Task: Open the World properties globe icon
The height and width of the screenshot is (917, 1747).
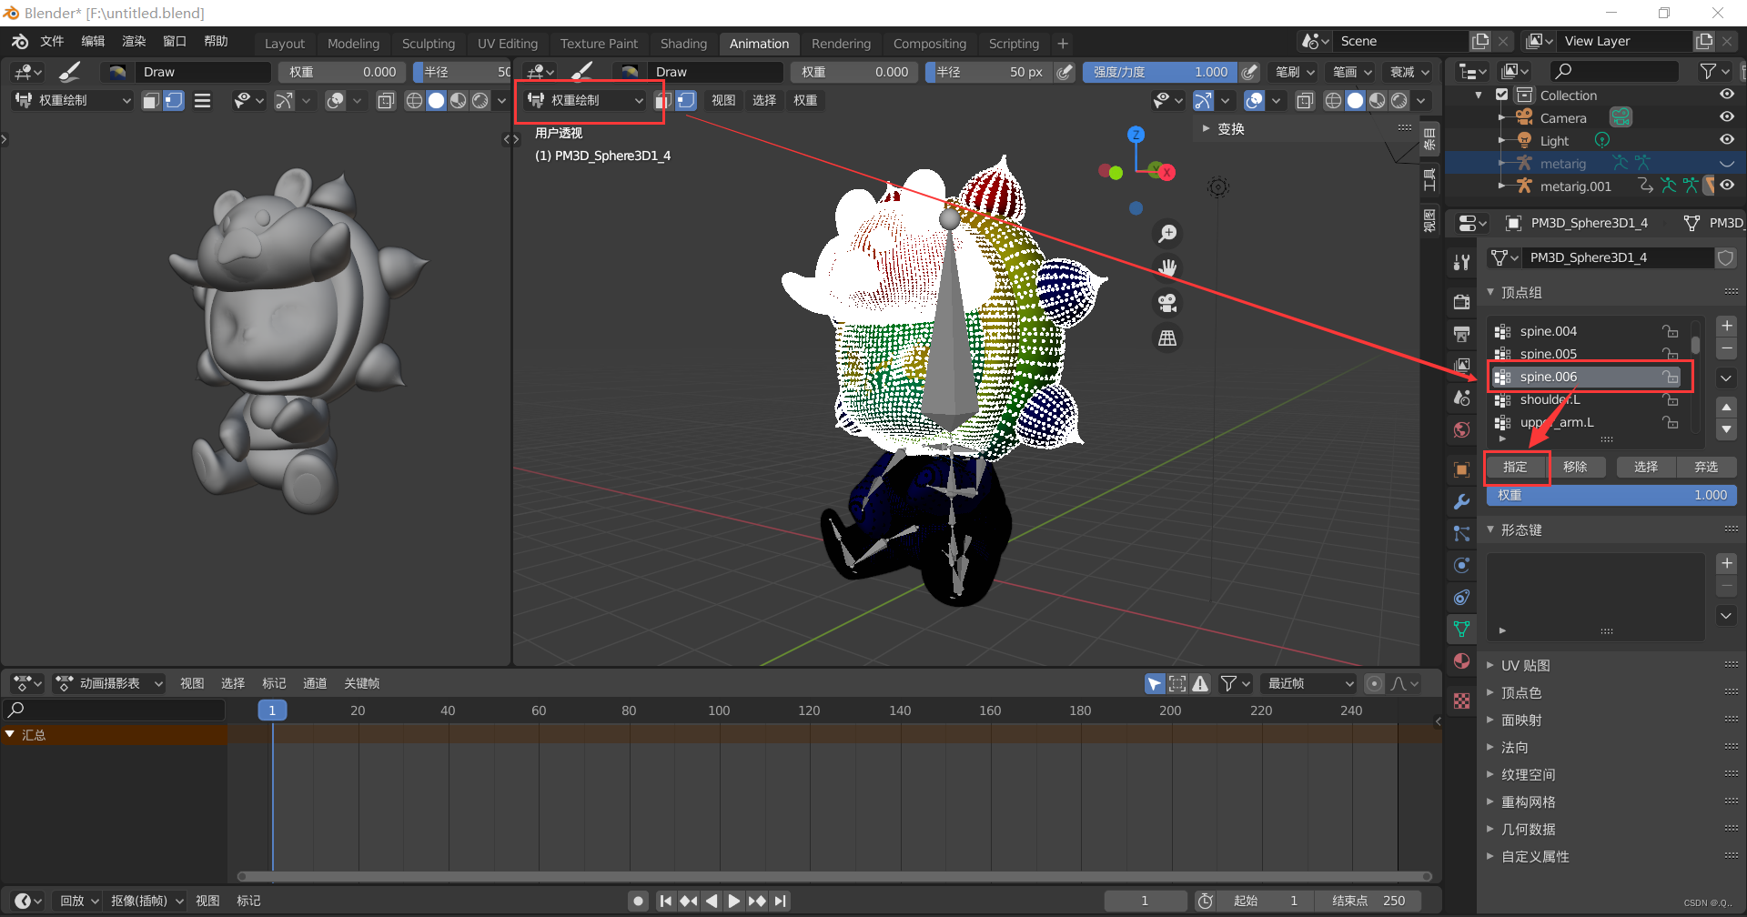Action: click(x=1461, y=429)
